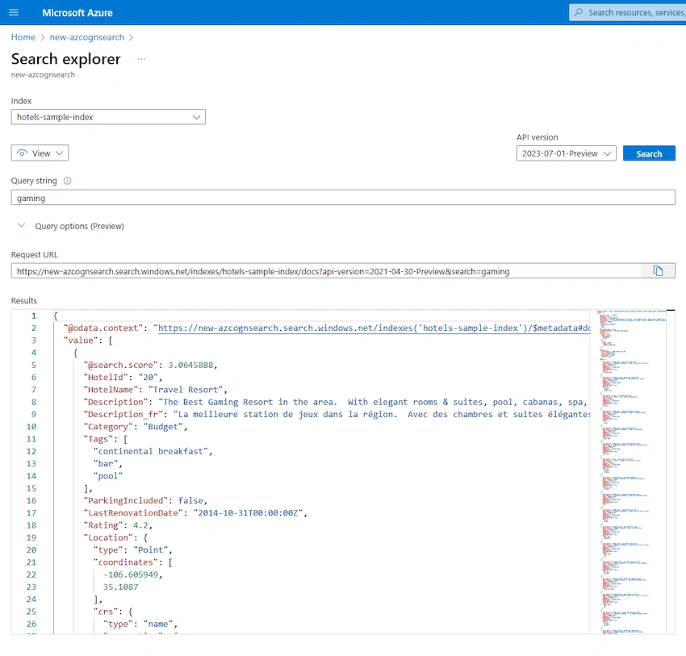The width and height of the screenshot is (686, 656).
Task: Click the "HotelName": "Travel Resort" line
Action: (x=155, y=389)
